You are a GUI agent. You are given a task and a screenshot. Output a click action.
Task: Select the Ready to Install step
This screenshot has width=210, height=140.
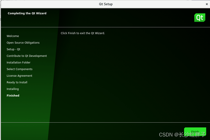pyautogui.click(x=17, y=82)
